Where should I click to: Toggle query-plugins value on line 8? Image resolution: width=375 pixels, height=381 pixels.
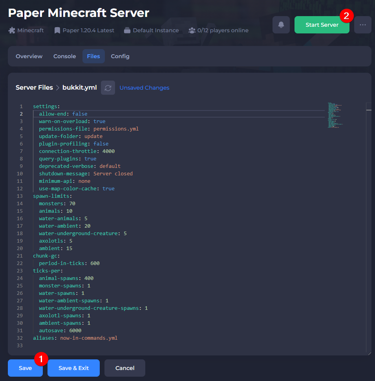pos(90,158)
